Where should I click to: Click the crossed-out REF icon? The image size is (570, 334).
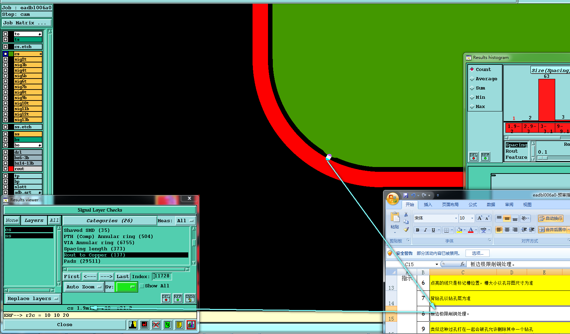(x=156, y=324)
